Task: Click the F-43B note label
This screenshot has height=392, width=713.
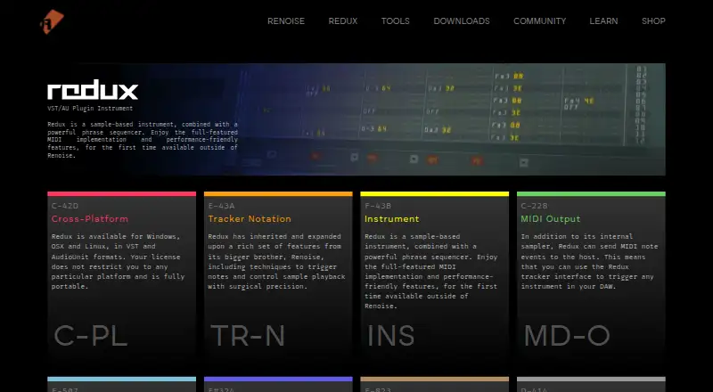Action: point(378,206)
